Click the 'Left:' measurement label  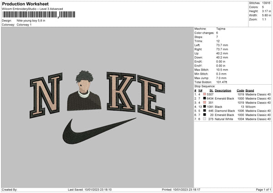point(197,45)
